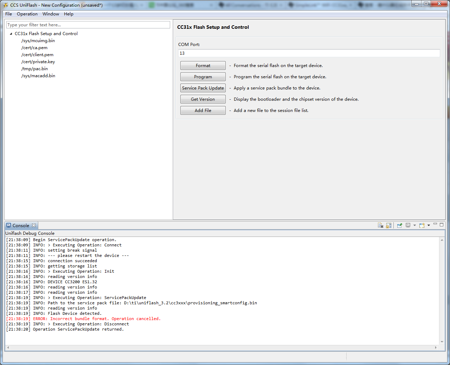Screen dimensions: 450x365
Task: Minimize the CCS UniFlash window
Action: 416,4
